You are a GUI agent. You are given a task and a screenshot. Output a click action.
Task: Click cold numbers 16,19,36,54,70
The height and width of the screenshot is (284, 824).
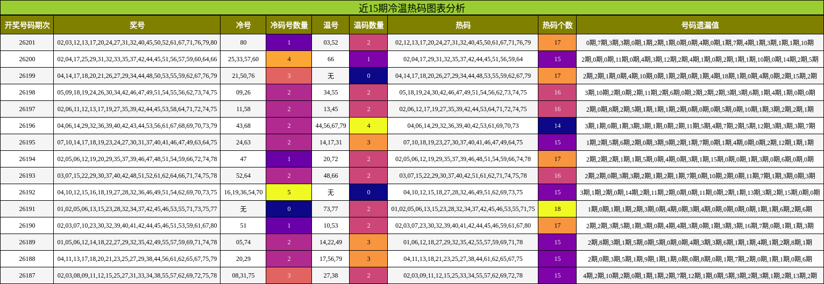[244, 192]
